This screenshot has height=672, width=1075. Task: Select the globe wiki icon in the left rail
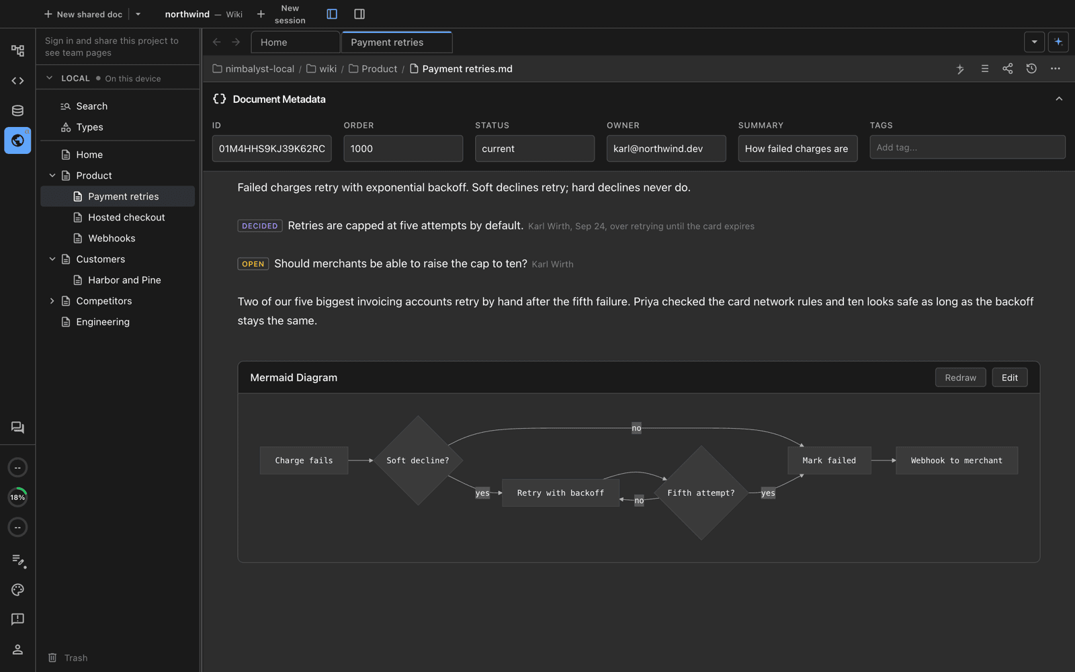17,140
